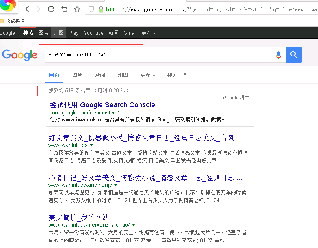Open Play in the top bar
The image size is (318, 248).
73,33
